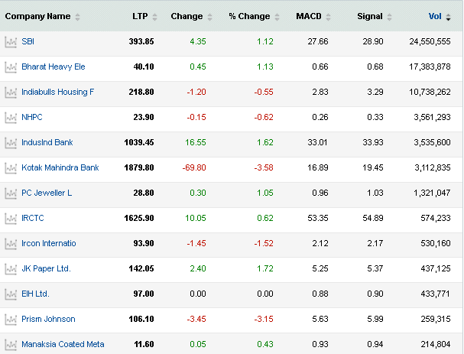Sort the table by % Change
The image size is (464, 354).
click(249, 16)
